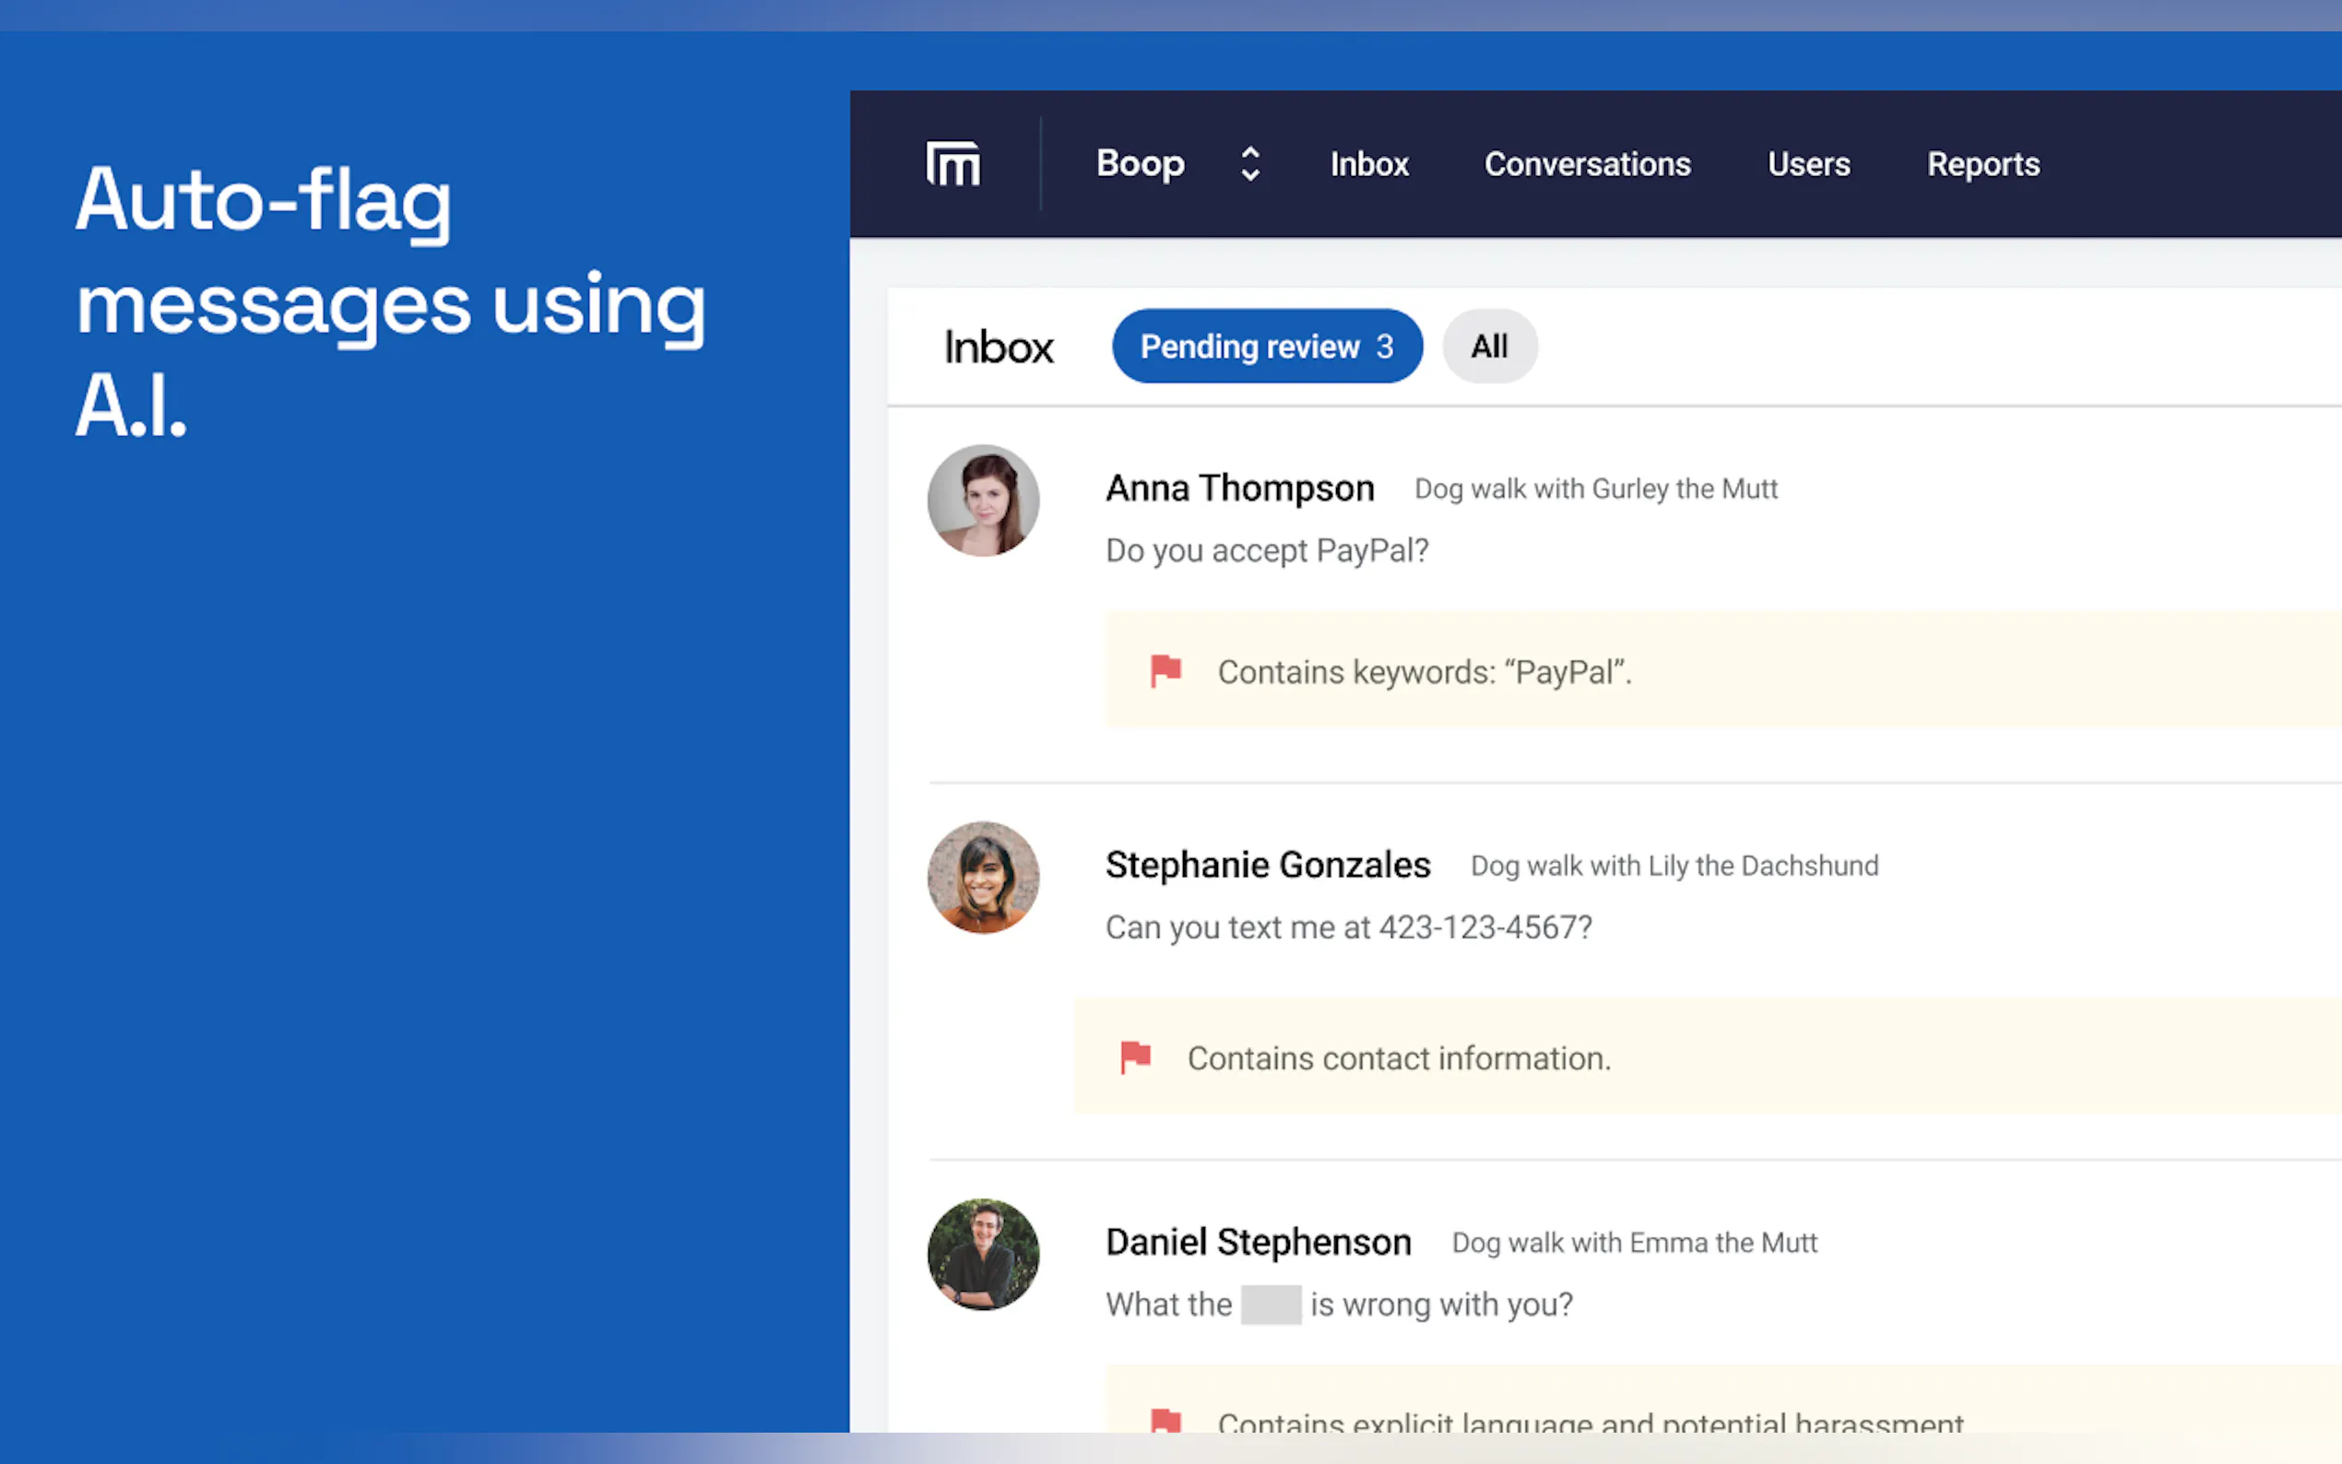Viewport: 2342px width, 1464px height.
Task: Click Stephanie Gonzales' profile photo
Action: (x=983, y=878)
